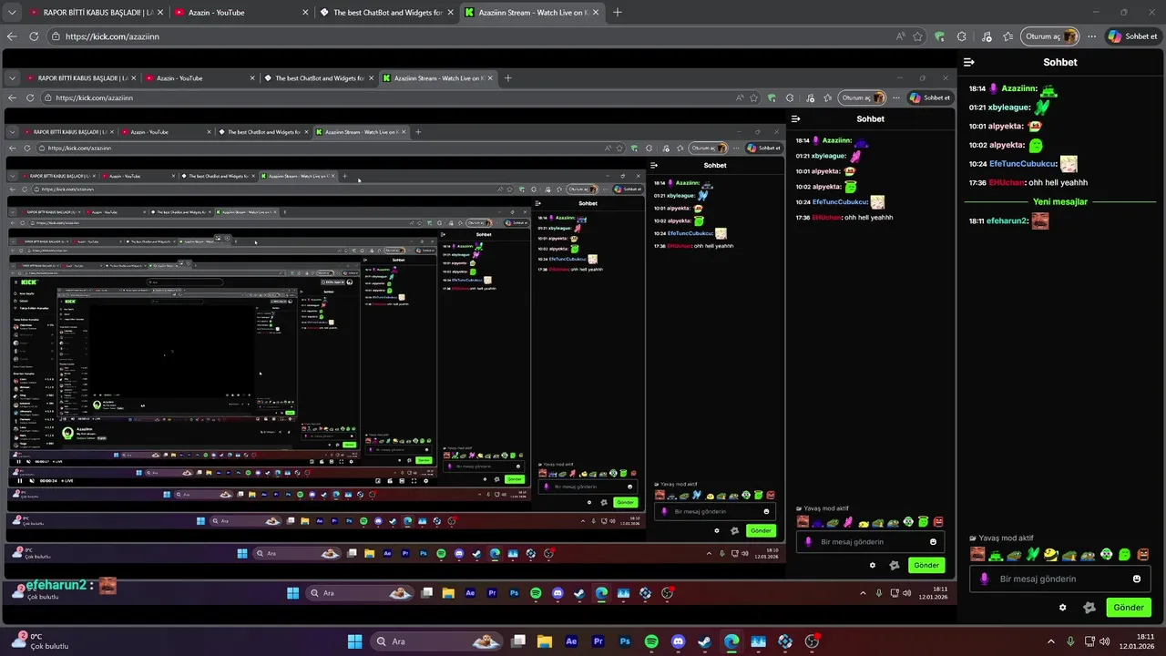The width and height of the screenshot is (1166, 656).
Task: Collapse the Sohbet chat panel with the arrow icon
Action: (969, 62)
